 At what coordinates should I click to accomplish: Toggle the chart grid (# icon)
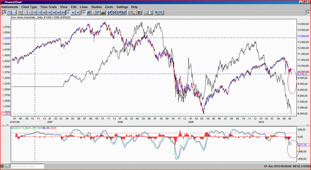tap(89, 12)
